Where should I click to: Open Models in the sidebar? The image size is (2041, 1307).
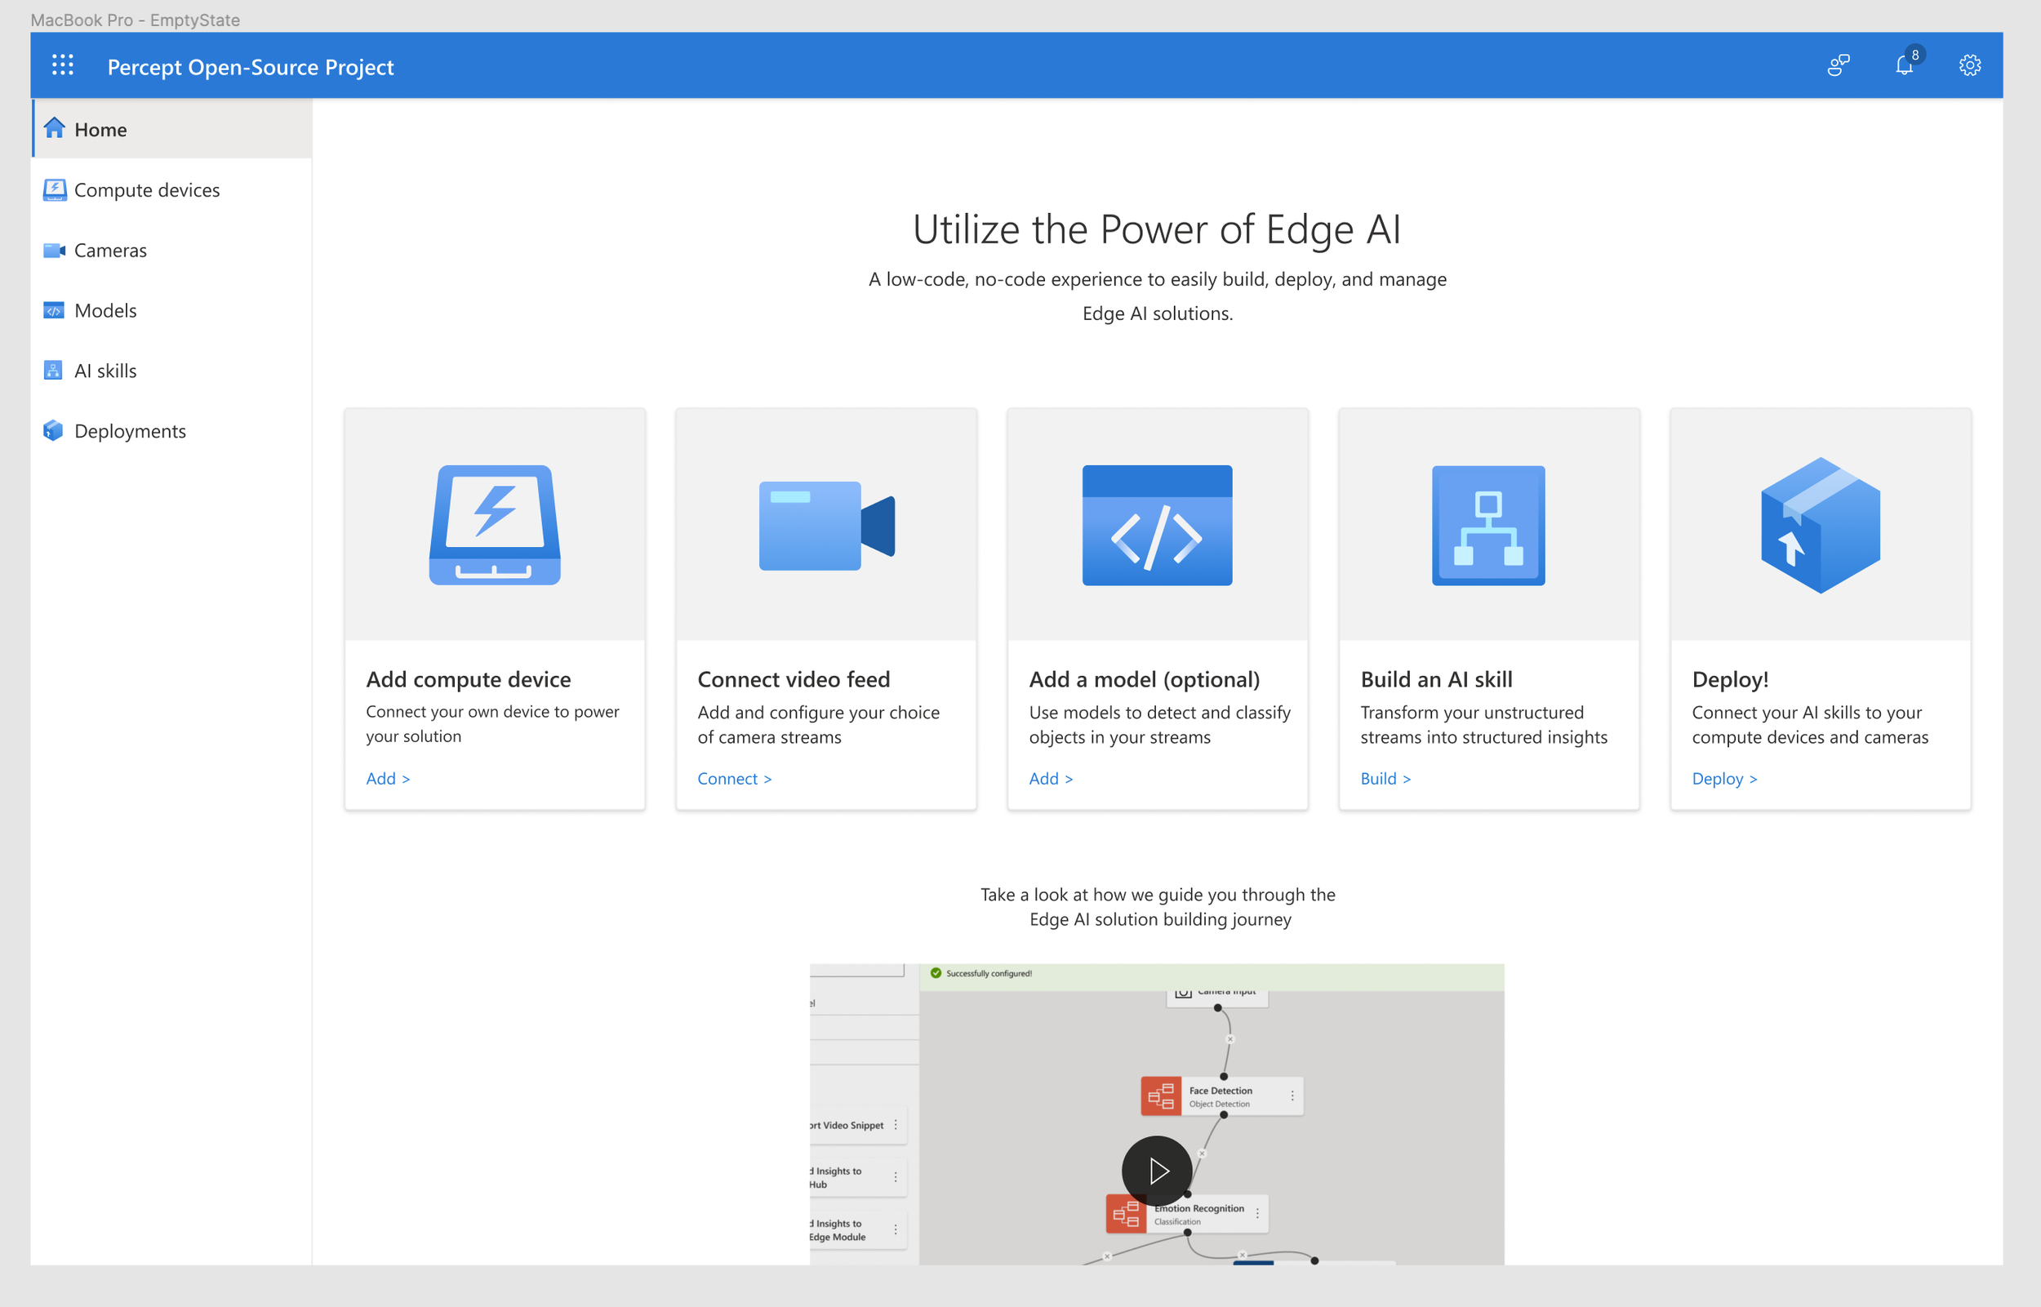pyautogui.click(x=105, y=309)
